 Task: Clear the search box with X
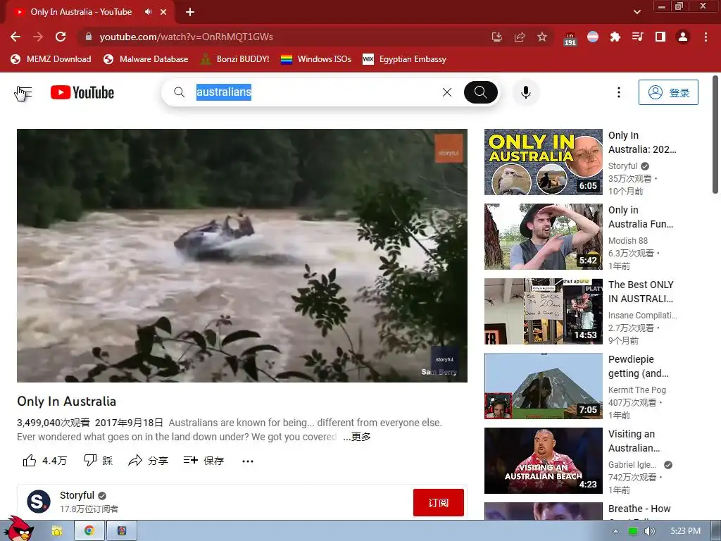pyautogui.click(x=447, y=92)
